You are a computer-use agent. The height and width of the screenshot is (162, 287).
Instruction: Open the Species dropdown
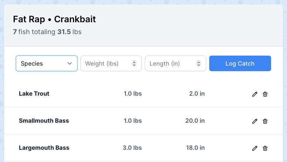coord(47,63)
